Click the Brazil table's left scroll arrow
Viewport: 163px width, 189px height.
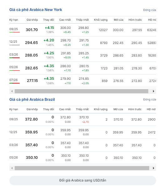pos(12,168)
